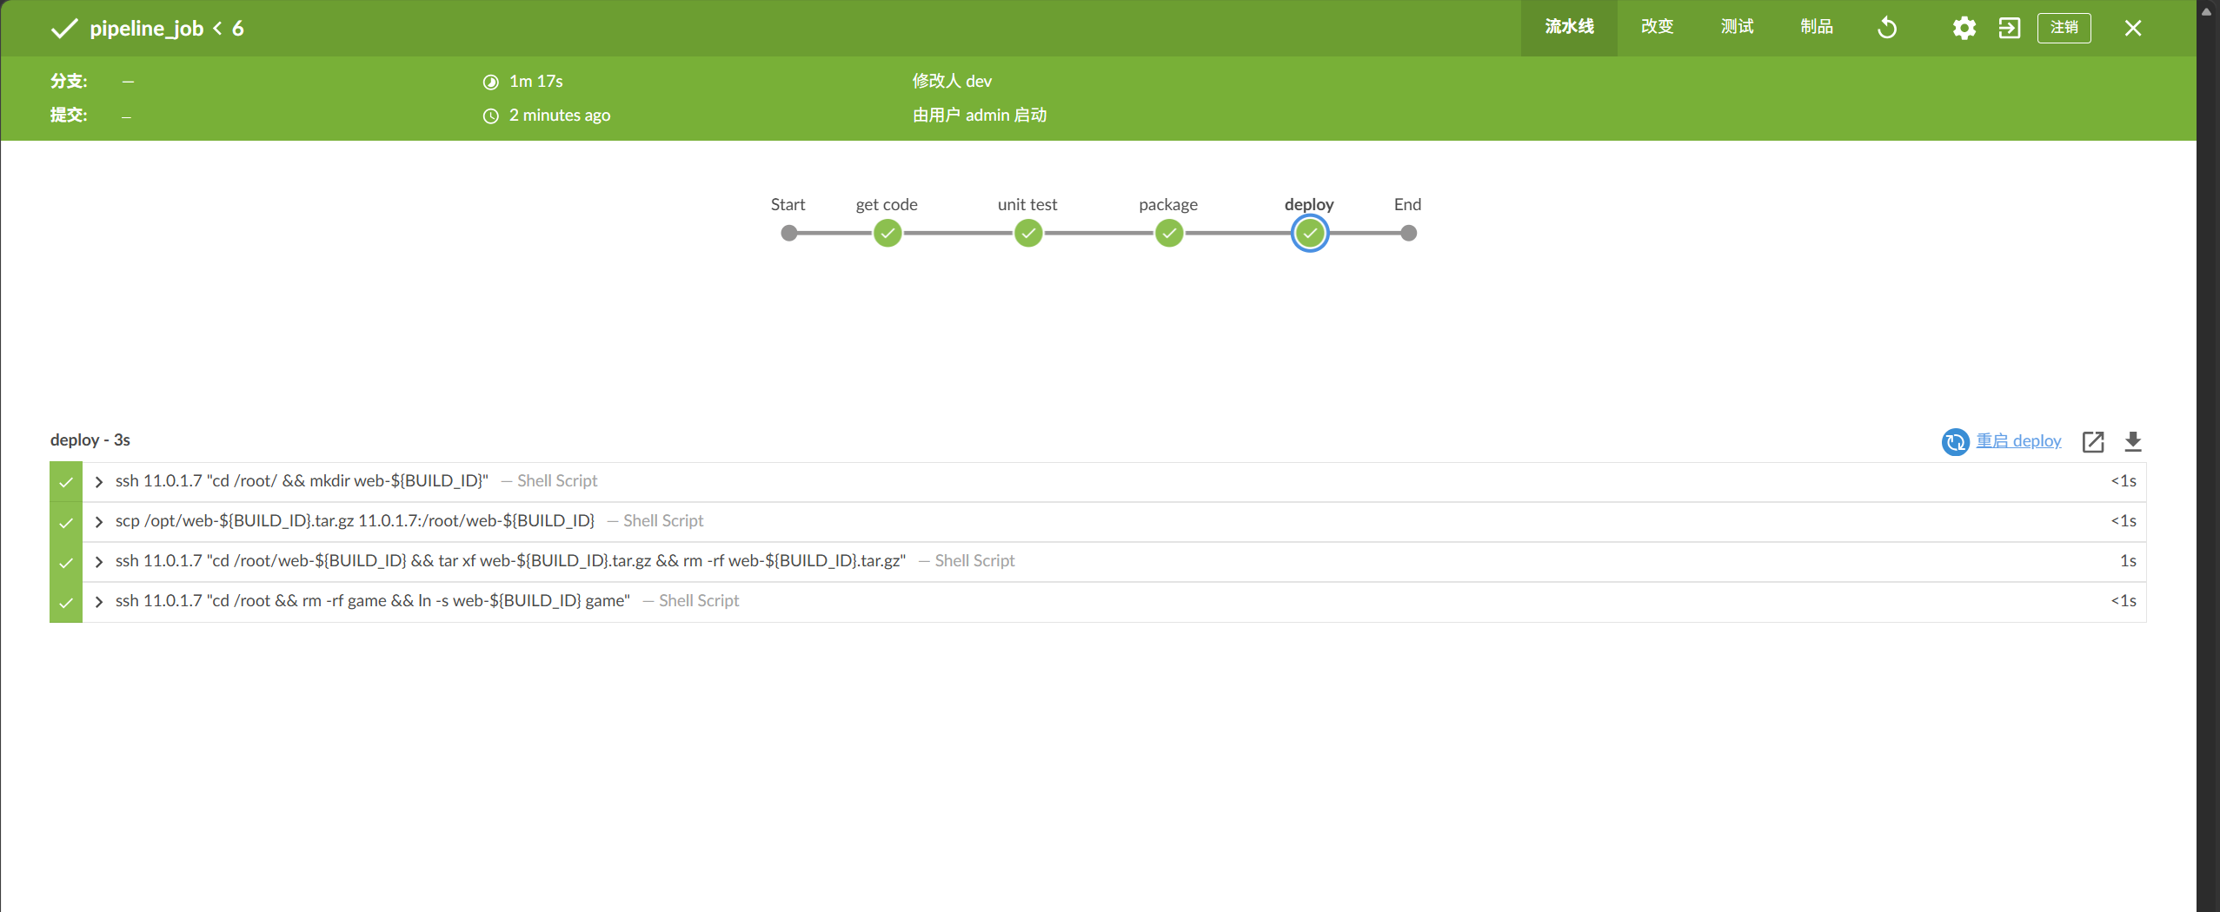Switch to the 测试 tab
Viewport: 2220px width, 912px height.
click(1737, 28)
